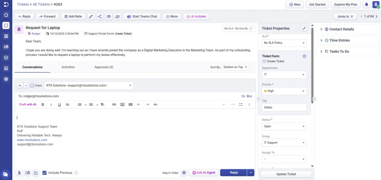
Task: Edit Ticket Properties with the pencil icon
Action: pyautogui.click(x=304, y=28)
